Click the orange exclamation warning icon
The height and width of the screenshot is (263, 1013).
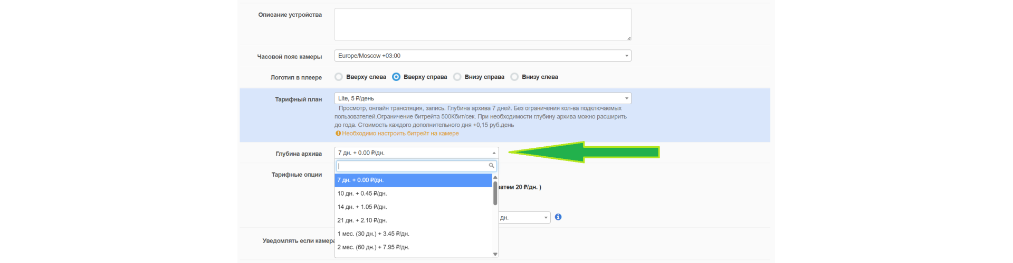point(338,134)
